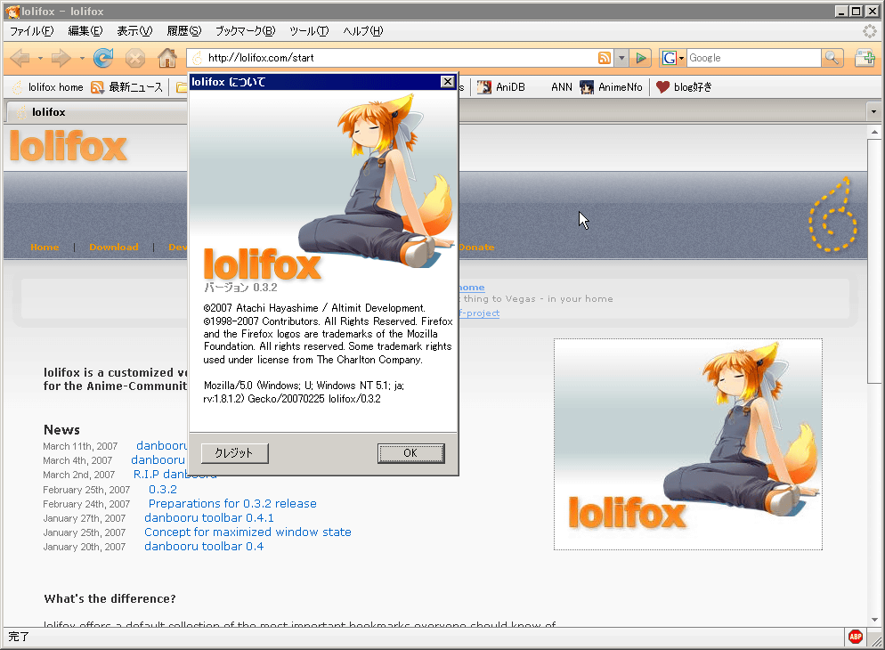This screenshot has height=650, width=885.
Task: Reload the current page
Action: click(x=103, y=58)
